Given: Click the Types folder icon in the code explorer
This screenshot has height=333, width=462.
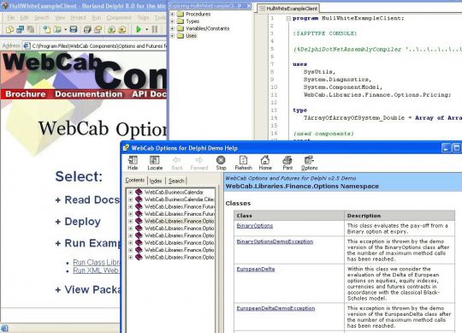Looking at the screenshot, I should (x=181, y=21).
